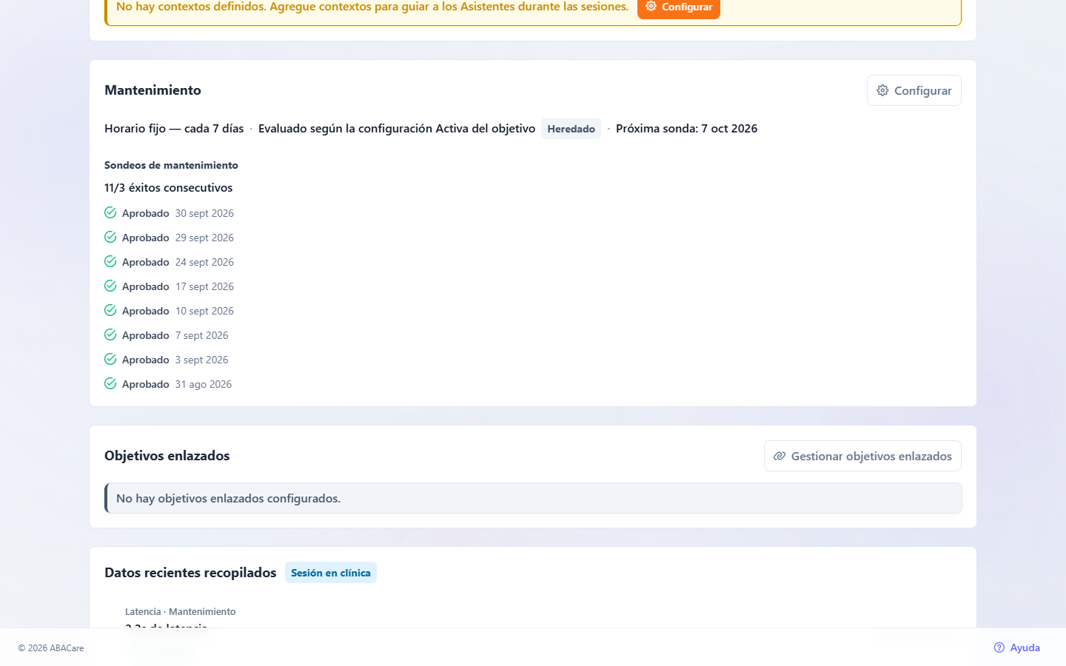1066x666 pixels.
Task: Click the © 2026 ABACare footer text
Action: click(51, 648)
